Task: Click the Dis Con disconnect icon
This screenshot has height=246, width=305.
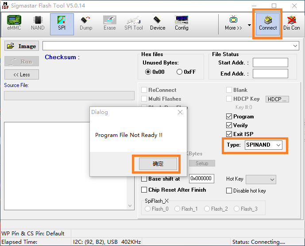Action: [x=292, y=23]
